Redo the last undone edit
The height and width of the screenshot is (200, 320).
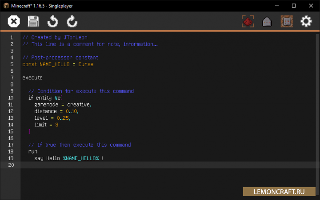[x=72, y=21]
